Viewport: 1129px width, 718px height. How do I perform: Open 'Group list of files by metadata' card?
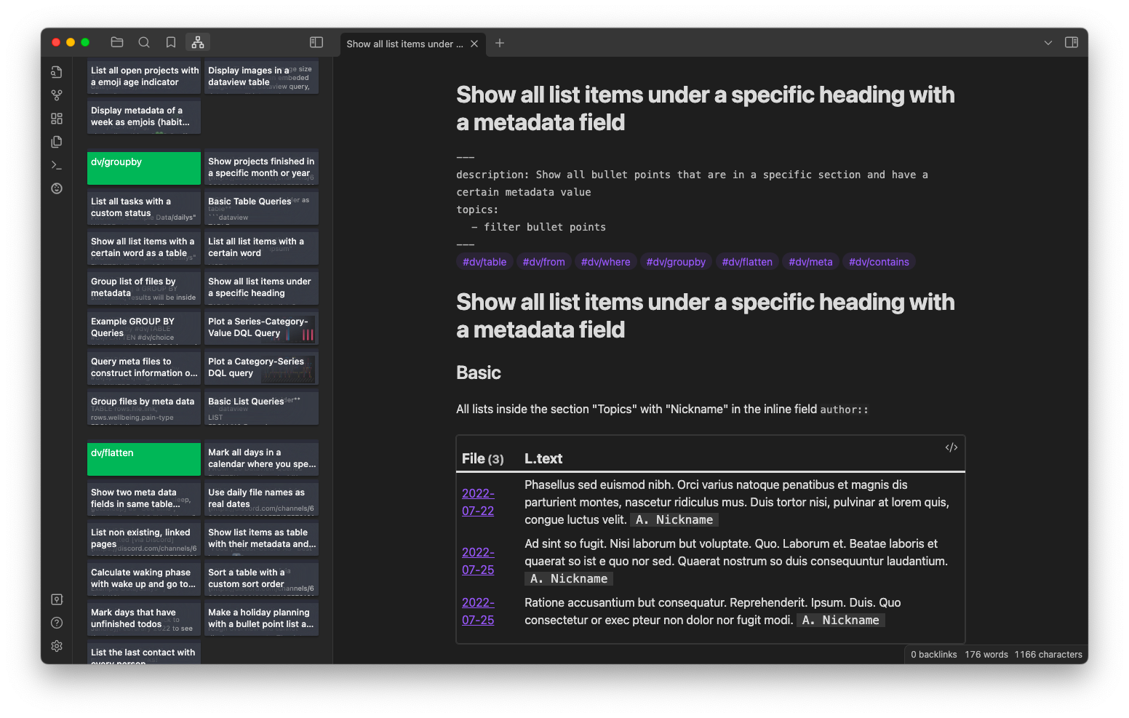[144, 288]
